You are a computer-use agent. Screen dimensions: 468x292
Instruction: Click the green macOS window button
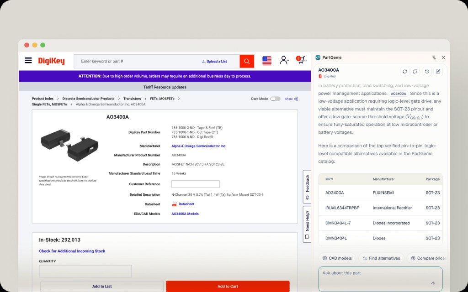43,45
